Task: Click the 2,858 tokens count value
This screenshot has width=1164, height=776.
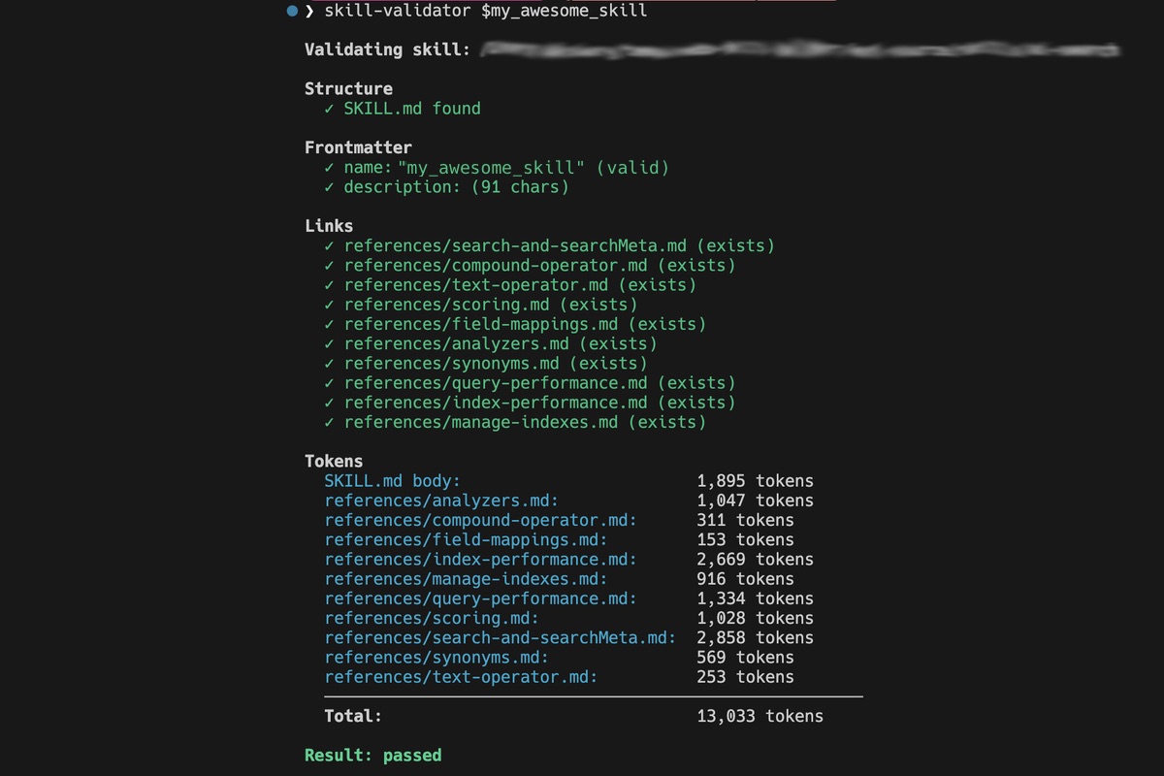Action: coord(755,638)
